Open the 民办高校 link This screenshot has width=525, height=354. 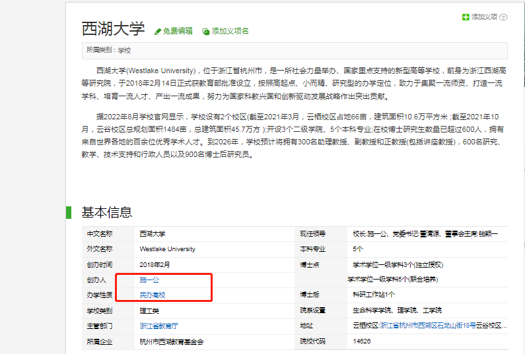pos(153,295)
